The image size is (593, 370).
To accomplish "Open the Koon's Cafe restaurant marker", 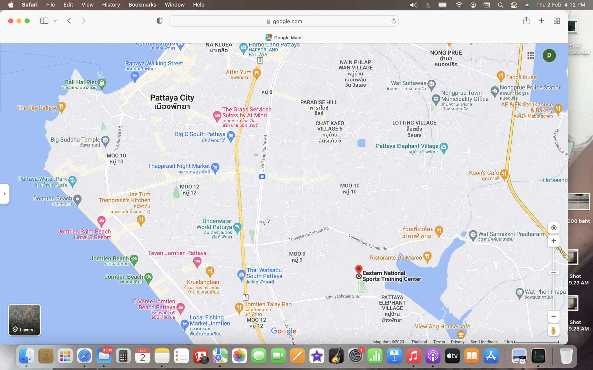I will tap(504, 175).
